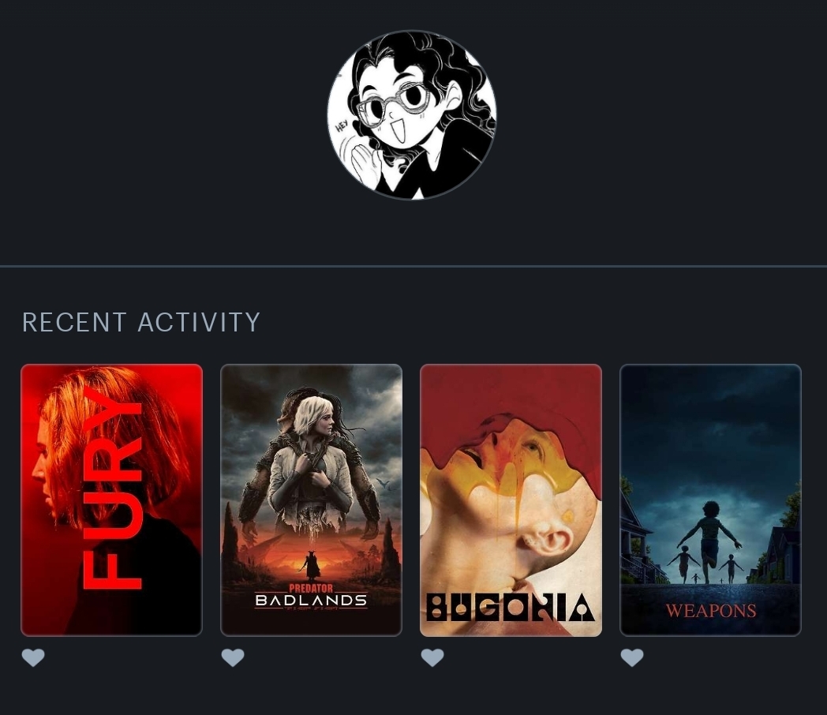This screenshot has height=715, width=827.
Task: Click the heart icon below Bugonia
Action: [x=432, y=657]
